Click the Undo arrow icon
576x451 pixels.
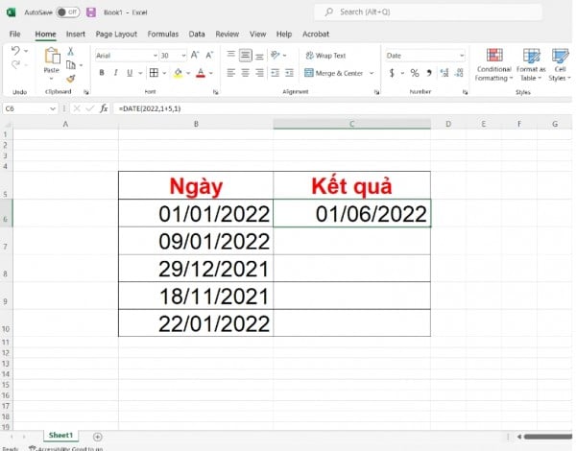[x=15, y=51]
